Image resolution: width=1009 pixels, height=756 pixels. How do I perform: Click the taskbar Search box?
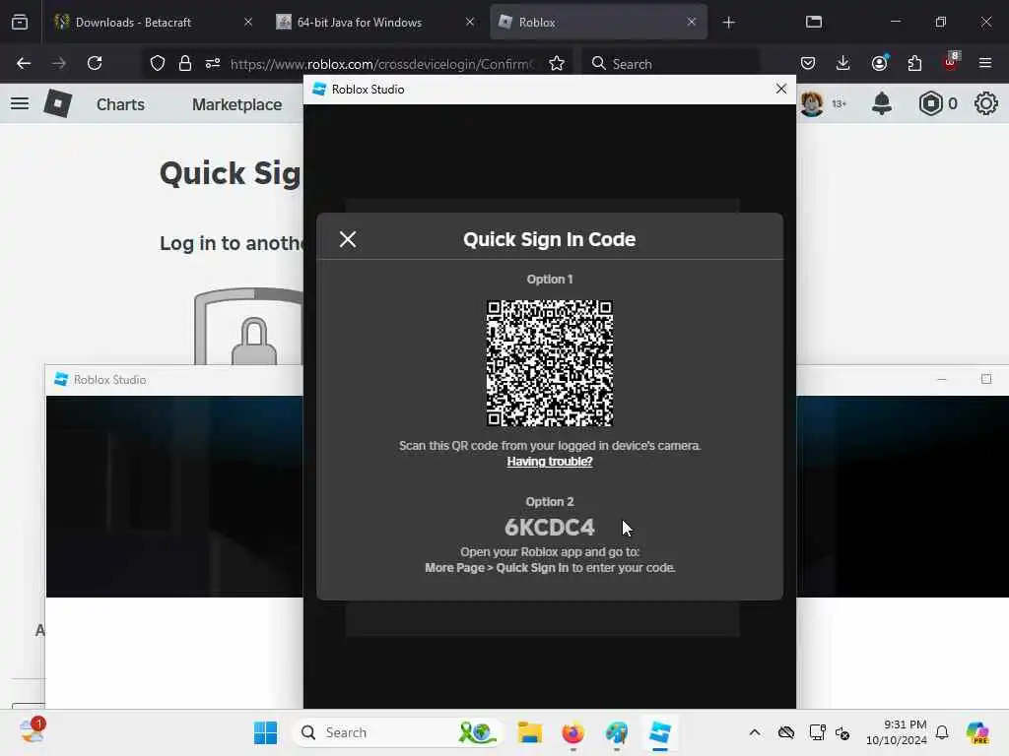398,732
